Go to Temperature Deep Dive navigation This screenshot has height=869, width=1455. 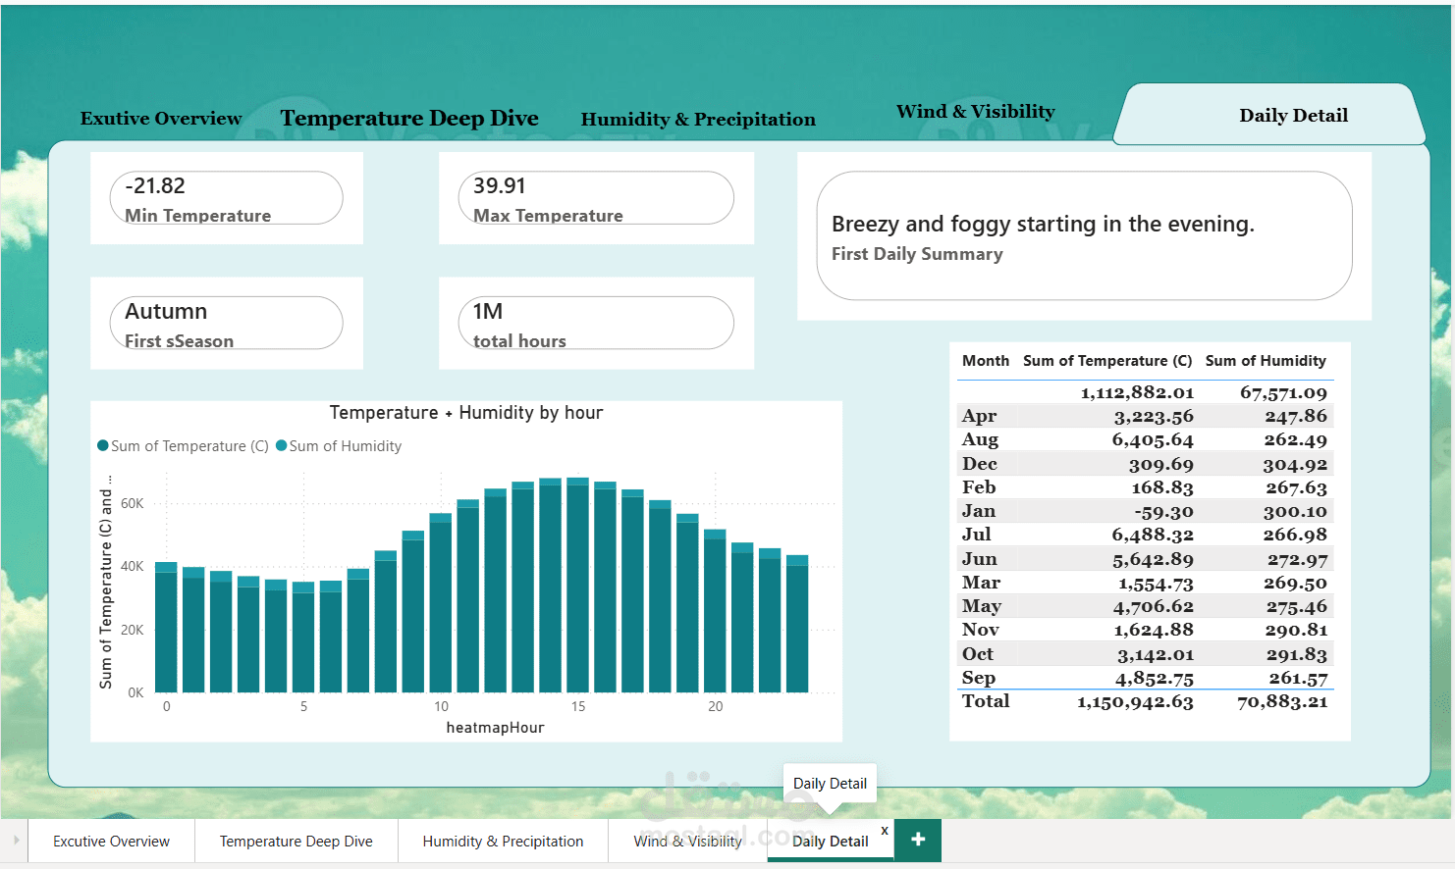coord(409,119)
